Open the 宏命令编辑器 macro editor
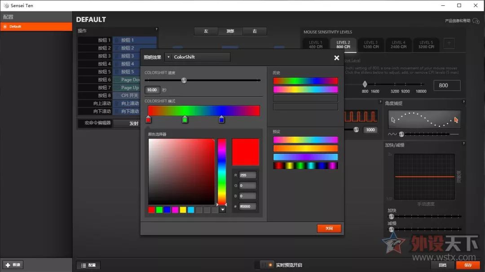485x272 pixels. click(95, 123)
